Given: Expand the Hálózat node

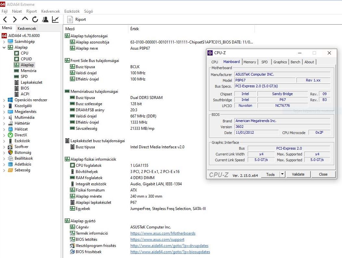Looking at the screenshot, I should tap(4, 129).
